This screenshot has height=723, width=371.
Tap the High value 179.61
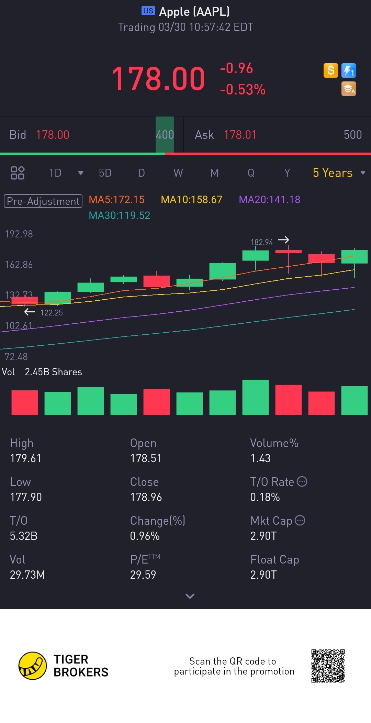click(x=26, y=458)
